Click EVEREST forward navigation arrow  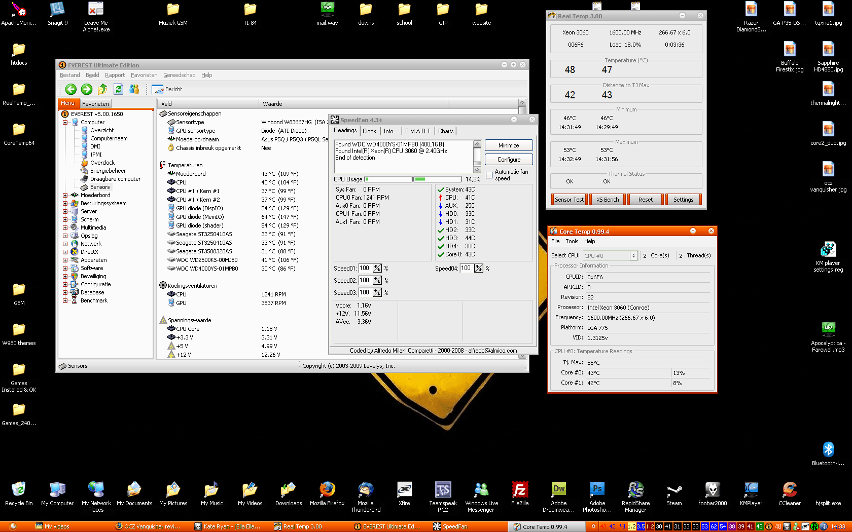click(x=87, y=89)
